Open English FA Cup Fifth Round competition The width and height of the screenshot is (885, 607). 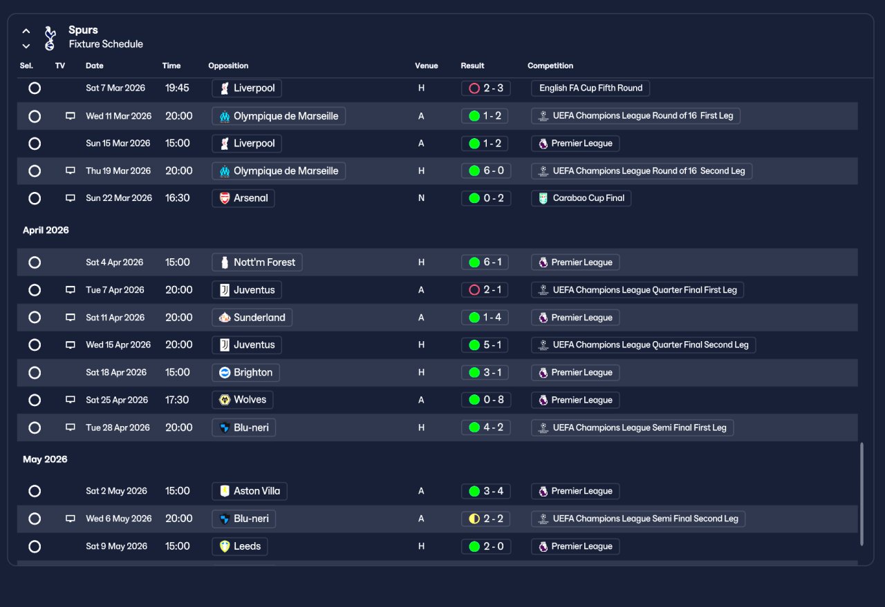point(590,88)
